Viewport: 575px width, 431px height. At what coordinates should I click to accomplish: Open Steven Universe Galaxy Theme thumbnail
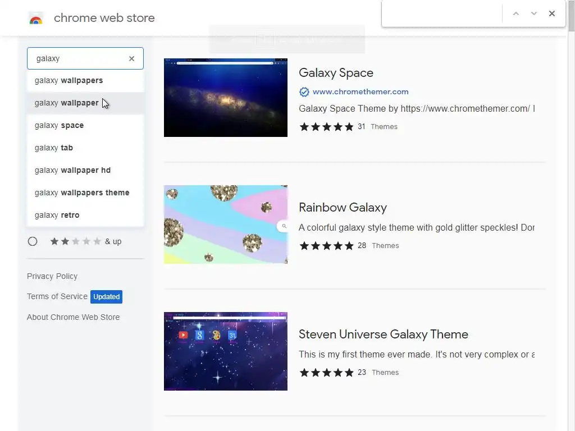[226, 351]
